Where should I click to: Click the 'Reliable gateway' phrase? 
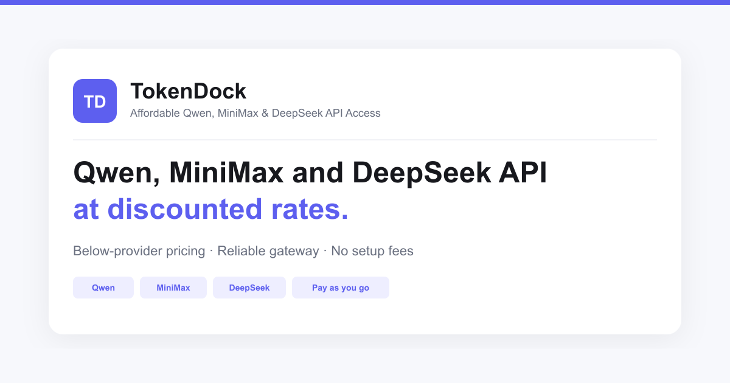268,250
